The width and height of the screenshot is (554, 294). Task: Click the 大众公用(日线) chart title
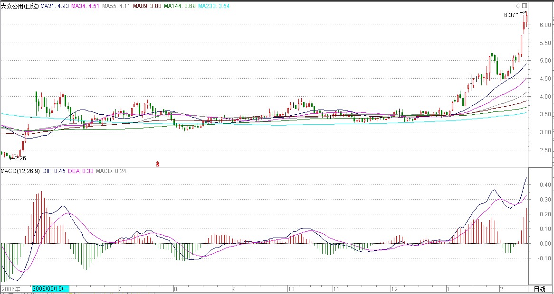[x=19, y=6]
